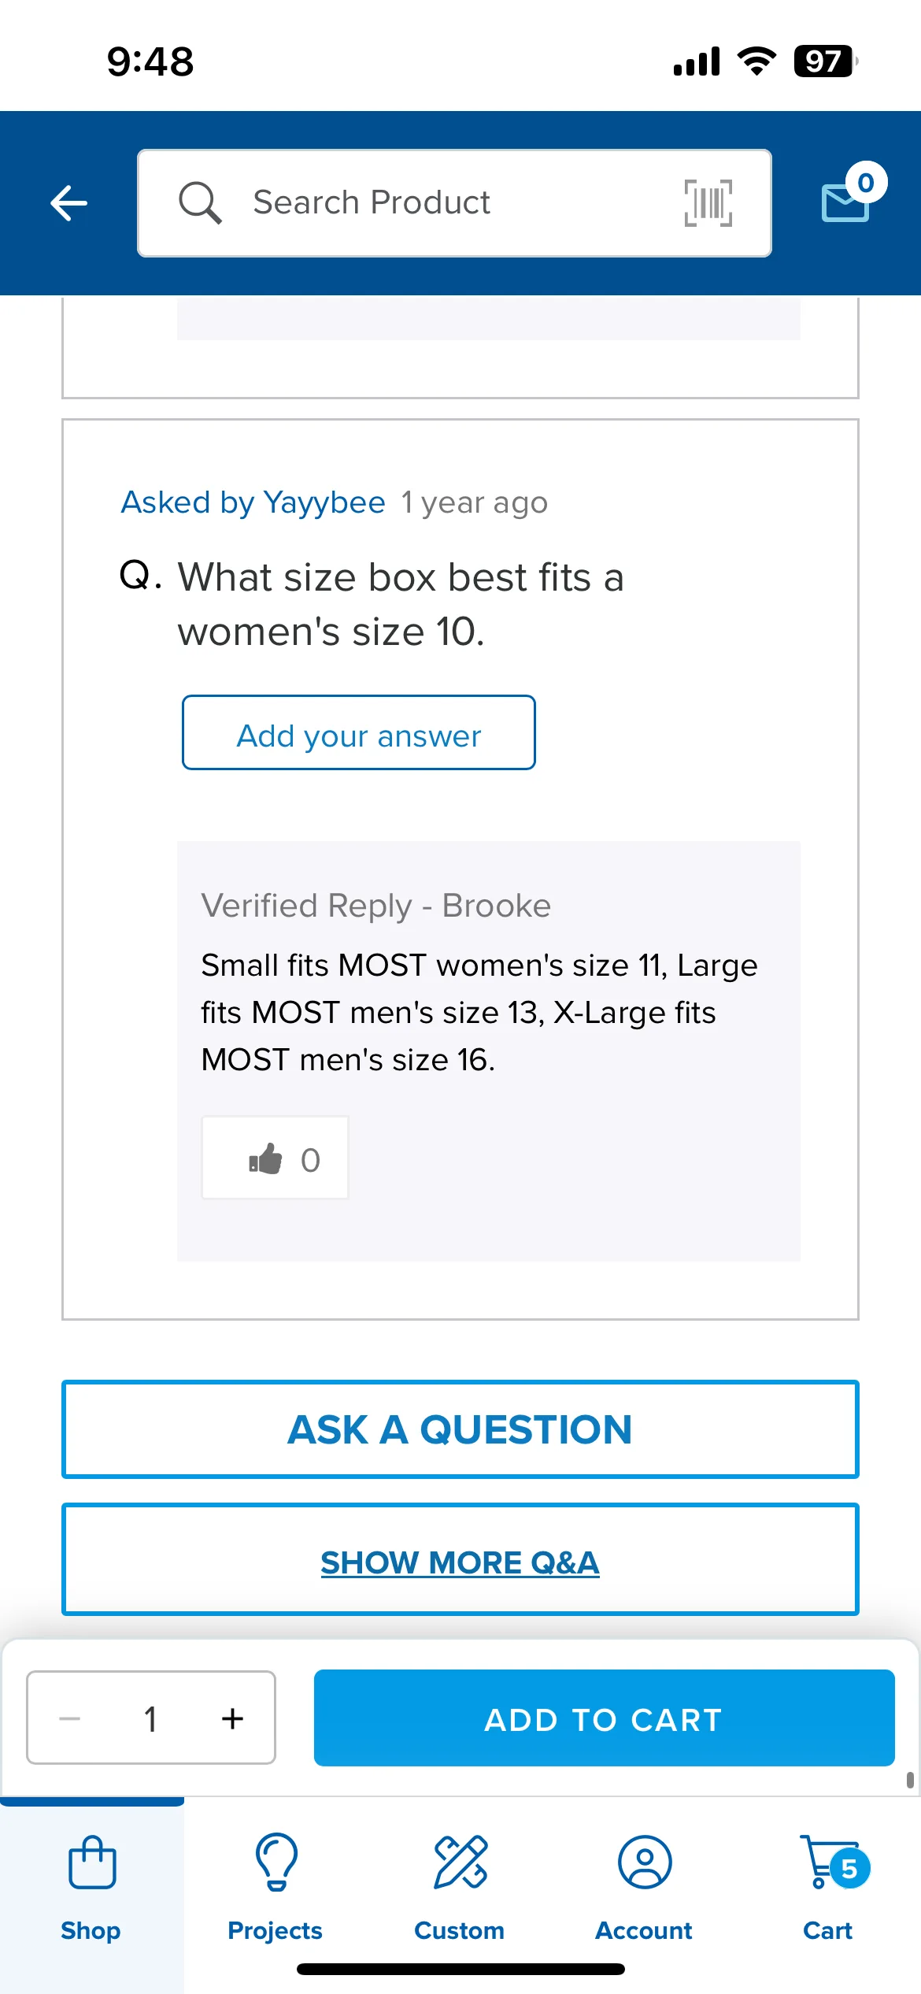Select the quantity value field
This screenshot has width=921, height=1994.
(150, 1718)
